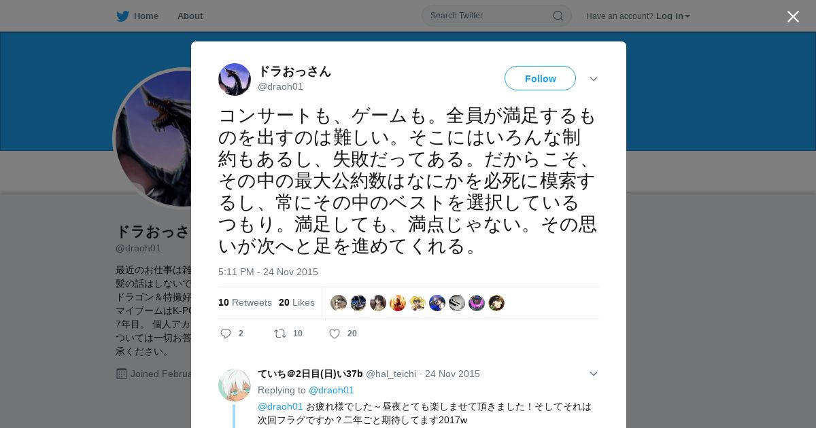Viewport: 816px width, 428px height.
Task: Click the 5:11 PM tweet timestamp
Action: 268,272
